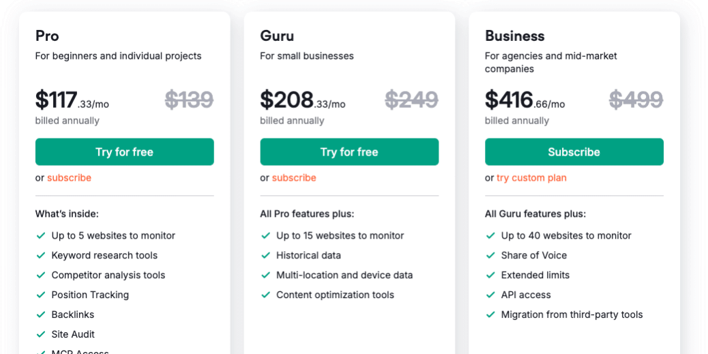This screenshot has height=354, width=708.
Task: Click checkmark beside Share of Voice
Action: pyautogui.click(x=490, y=256)
